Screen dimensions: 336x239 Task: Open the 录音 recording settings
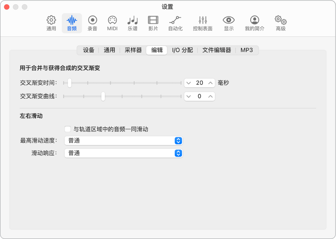pos(92,23)
